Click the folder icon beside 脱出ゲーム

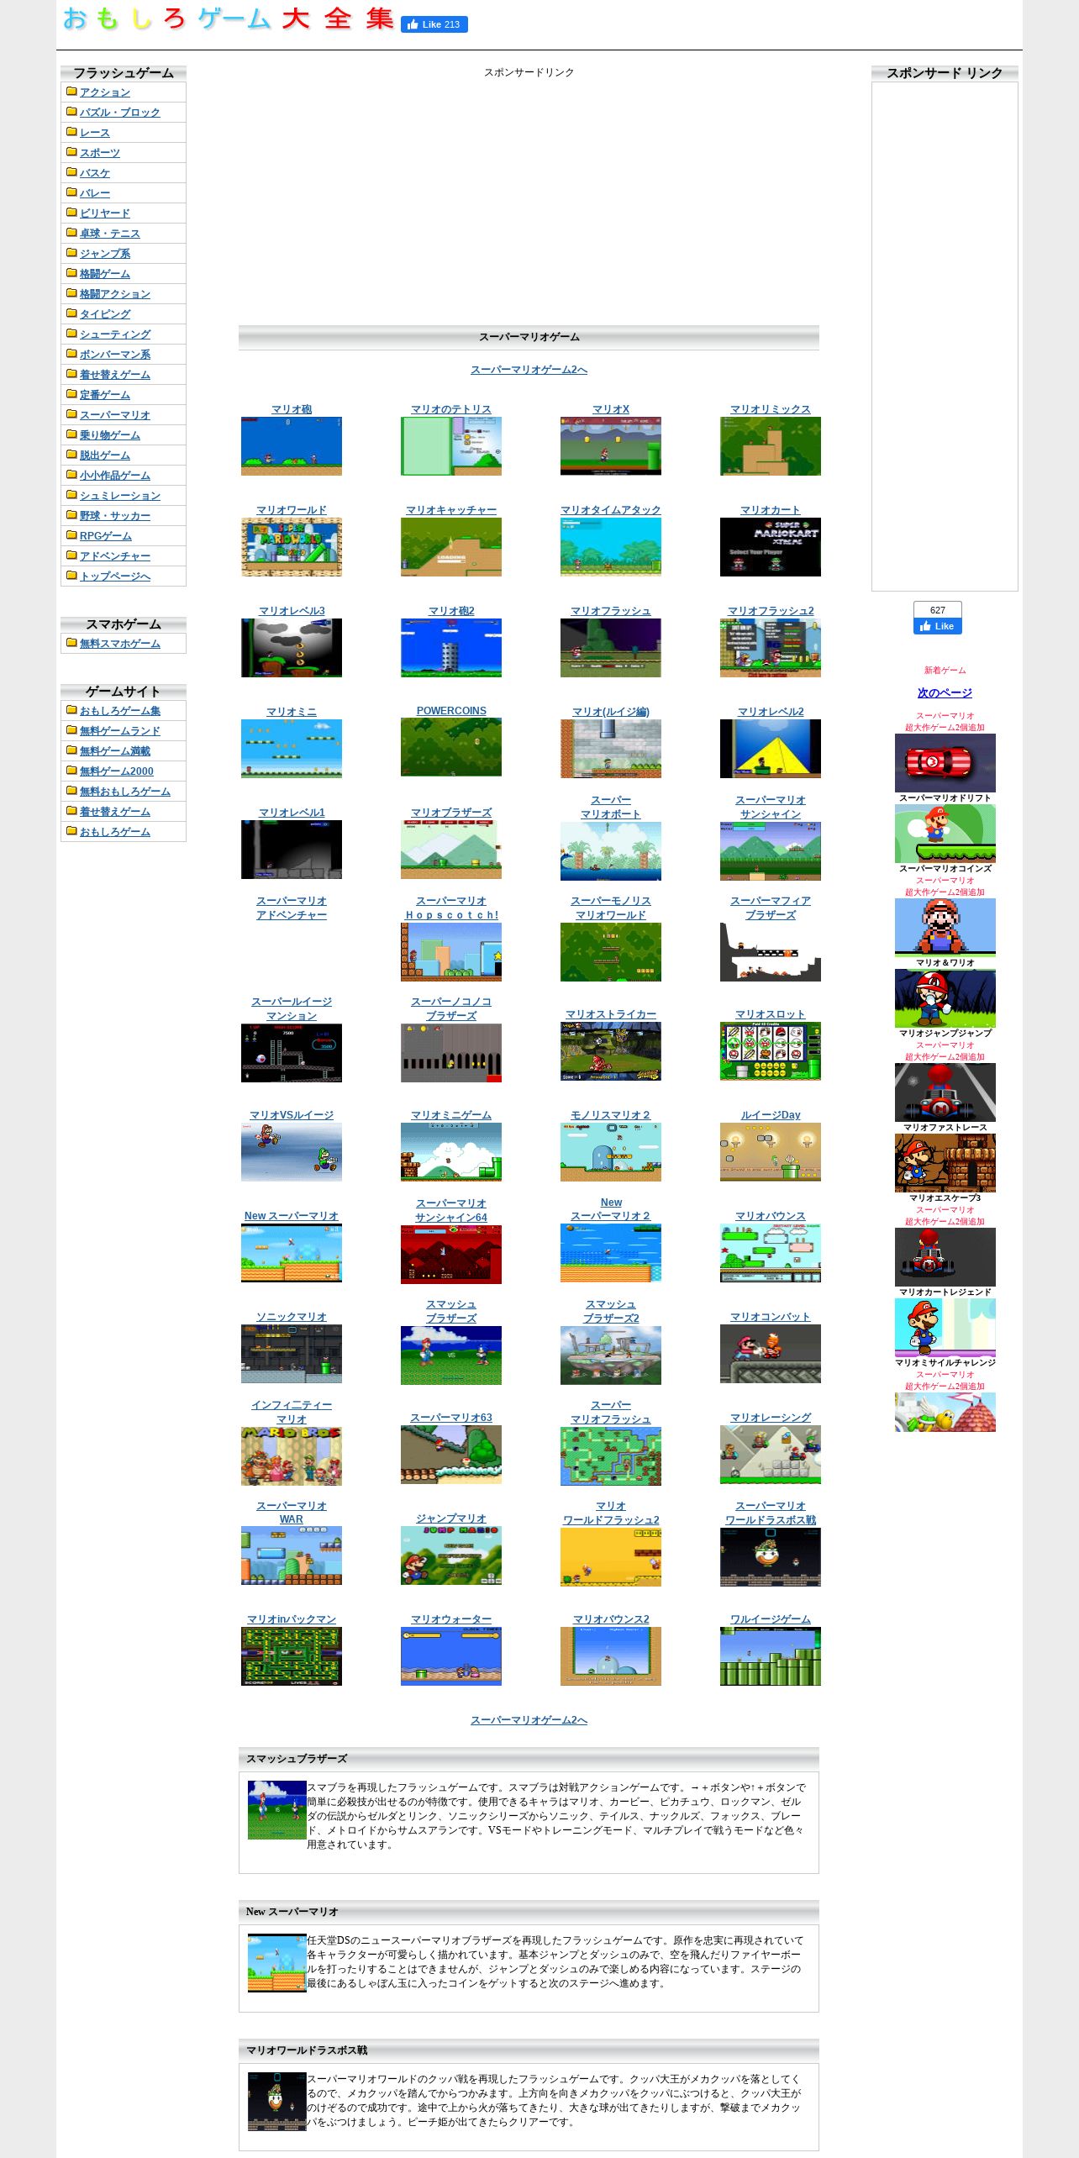point(71,455)
